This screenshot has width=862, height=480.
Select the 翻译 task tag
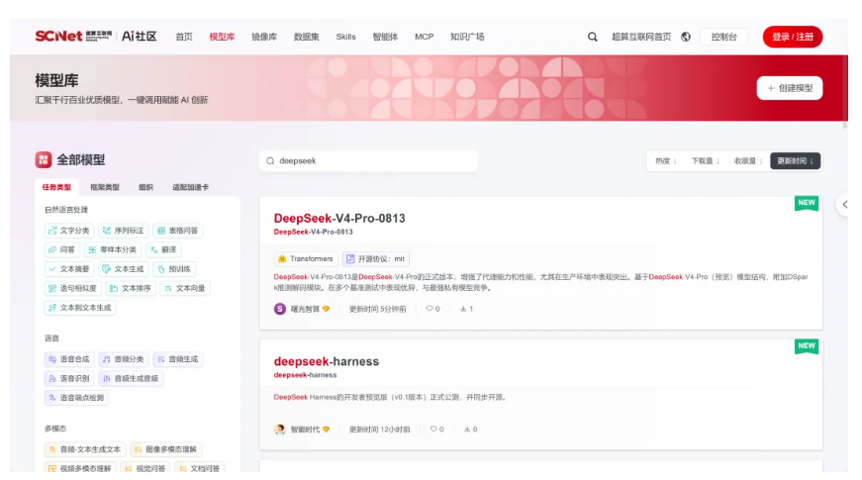pyautogui.click(x=163, y=249)
